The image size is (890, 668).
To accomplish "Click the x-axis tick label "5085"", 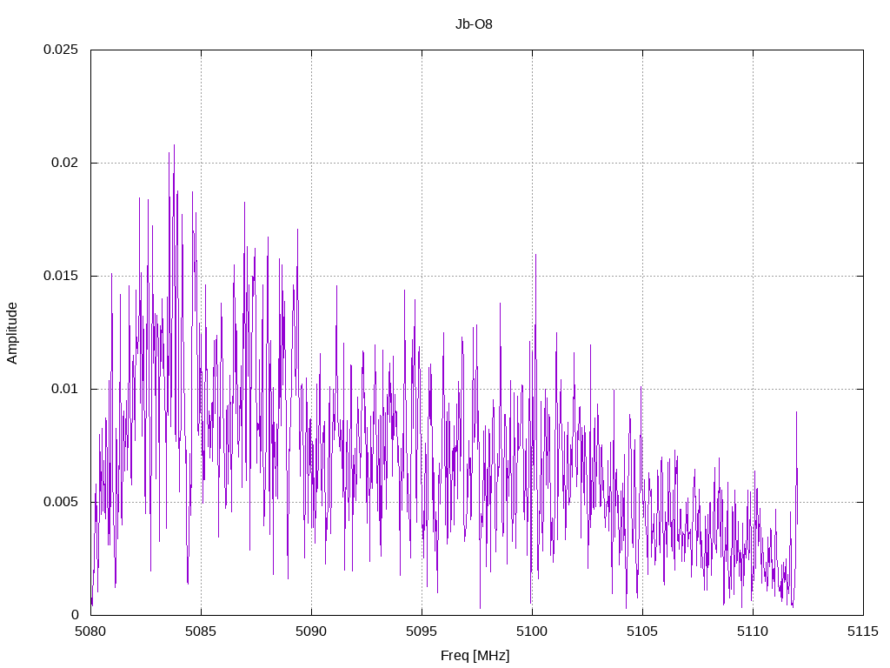I will 201,631.
